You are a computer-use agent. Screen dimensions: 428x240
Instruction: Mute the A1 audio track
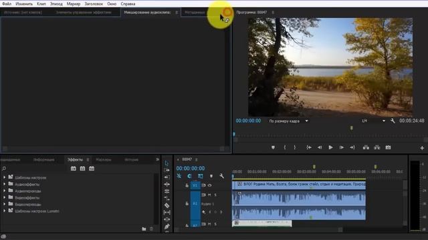point(209,195)
